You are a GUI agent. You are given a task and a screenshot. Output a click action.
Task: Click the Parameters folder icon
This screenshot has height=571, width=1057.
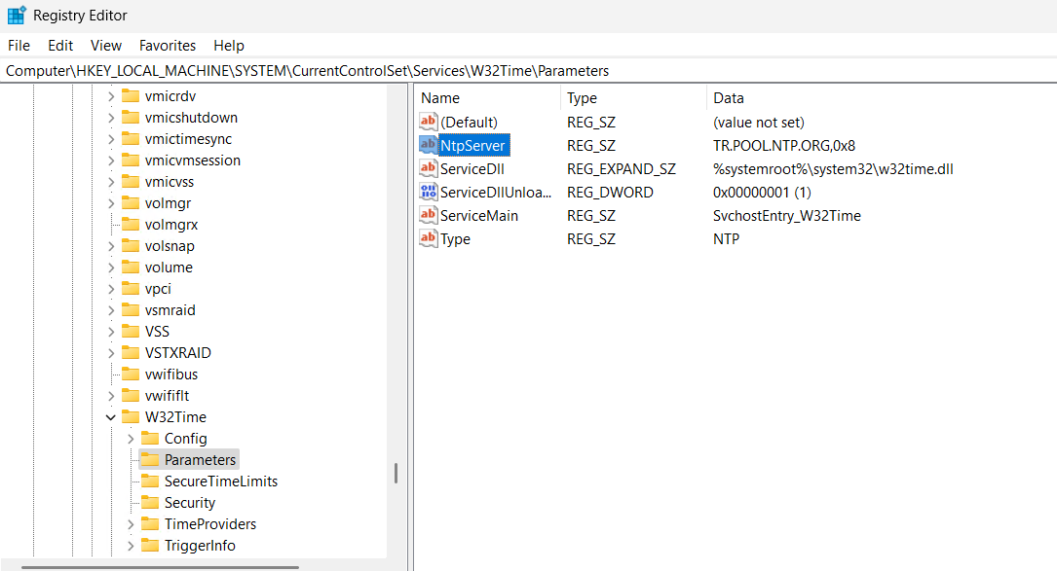tap(151, 459)
